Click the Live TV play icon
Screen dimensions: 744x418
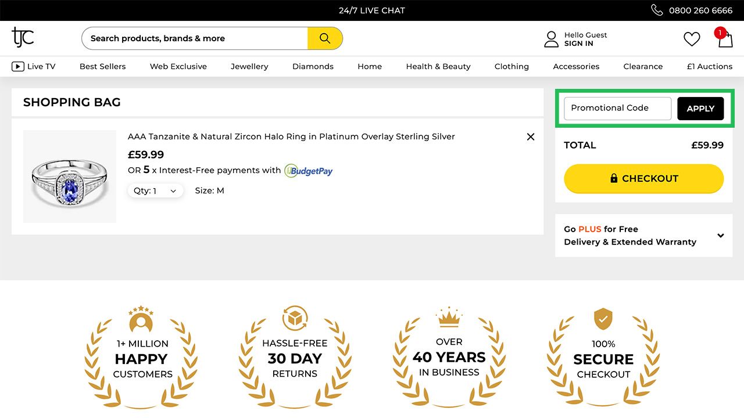coord(17,66)
